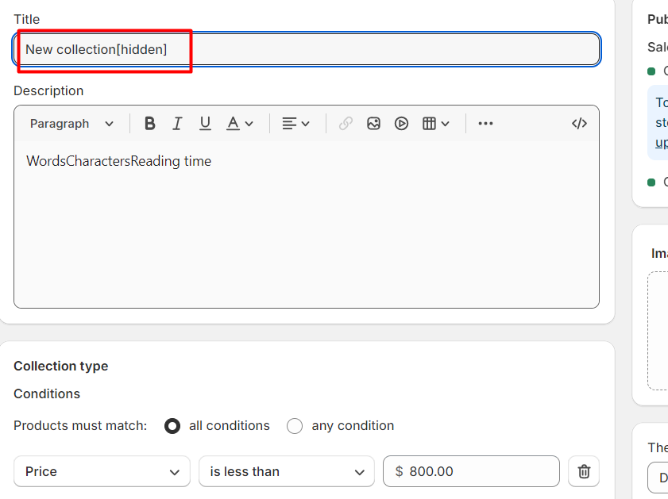Screen dimensions: 668x499
Task: Select the any condition radio button
Action: tap(295, 426)
